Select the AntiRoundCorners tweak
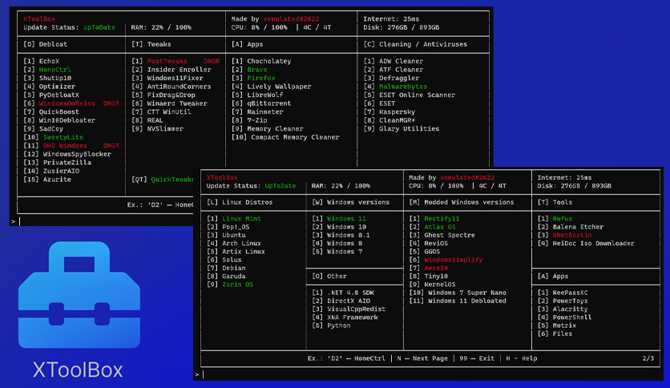The height and width of the screenshot is (388, 670). tap(172, 87)
